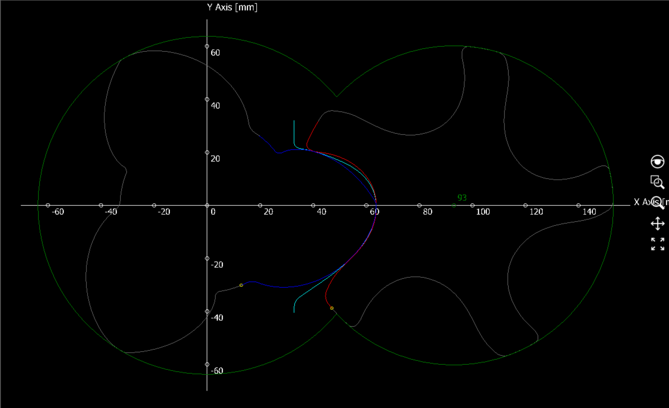Click the Y axis tick labeled 60
669x408 pixels.
point(207,46)
